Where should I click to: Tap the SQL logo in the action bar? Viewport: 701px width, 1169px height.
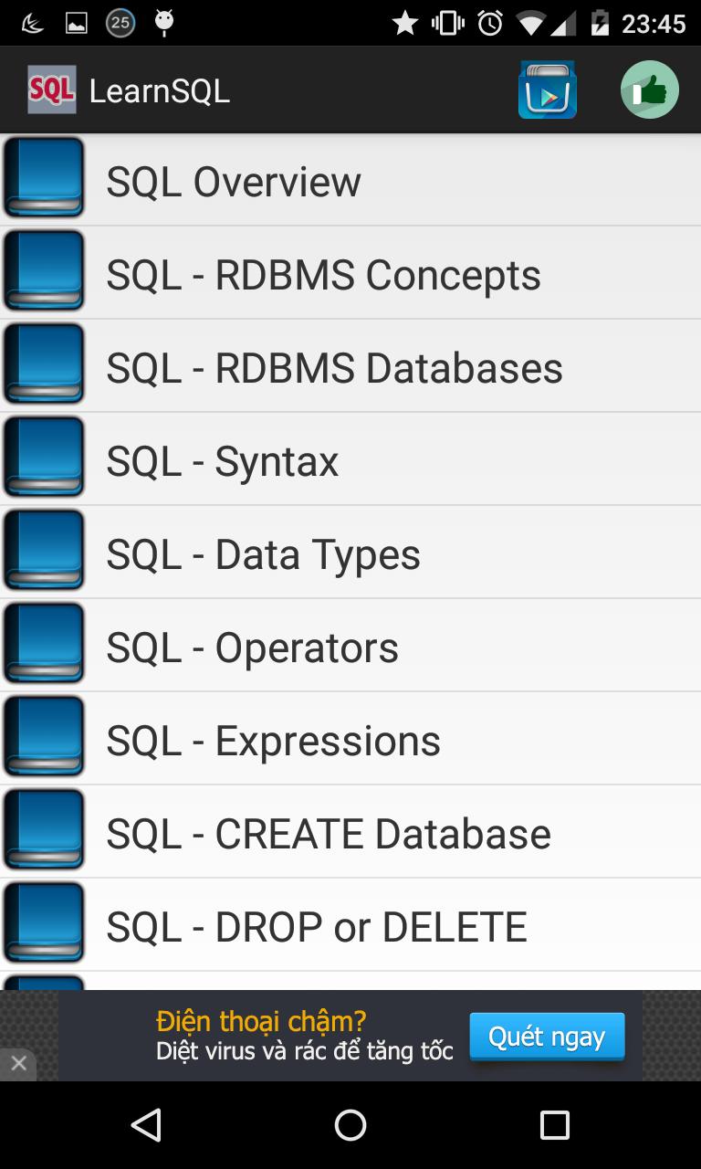pos(52,89)
